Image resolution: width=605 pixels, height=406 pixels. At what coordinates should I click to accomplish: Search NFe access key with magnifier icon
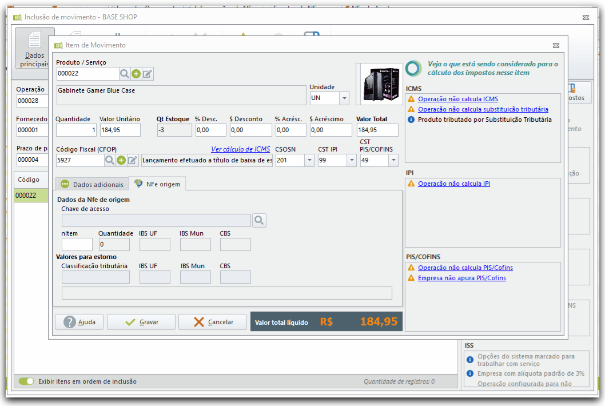(x=259, y=220)
